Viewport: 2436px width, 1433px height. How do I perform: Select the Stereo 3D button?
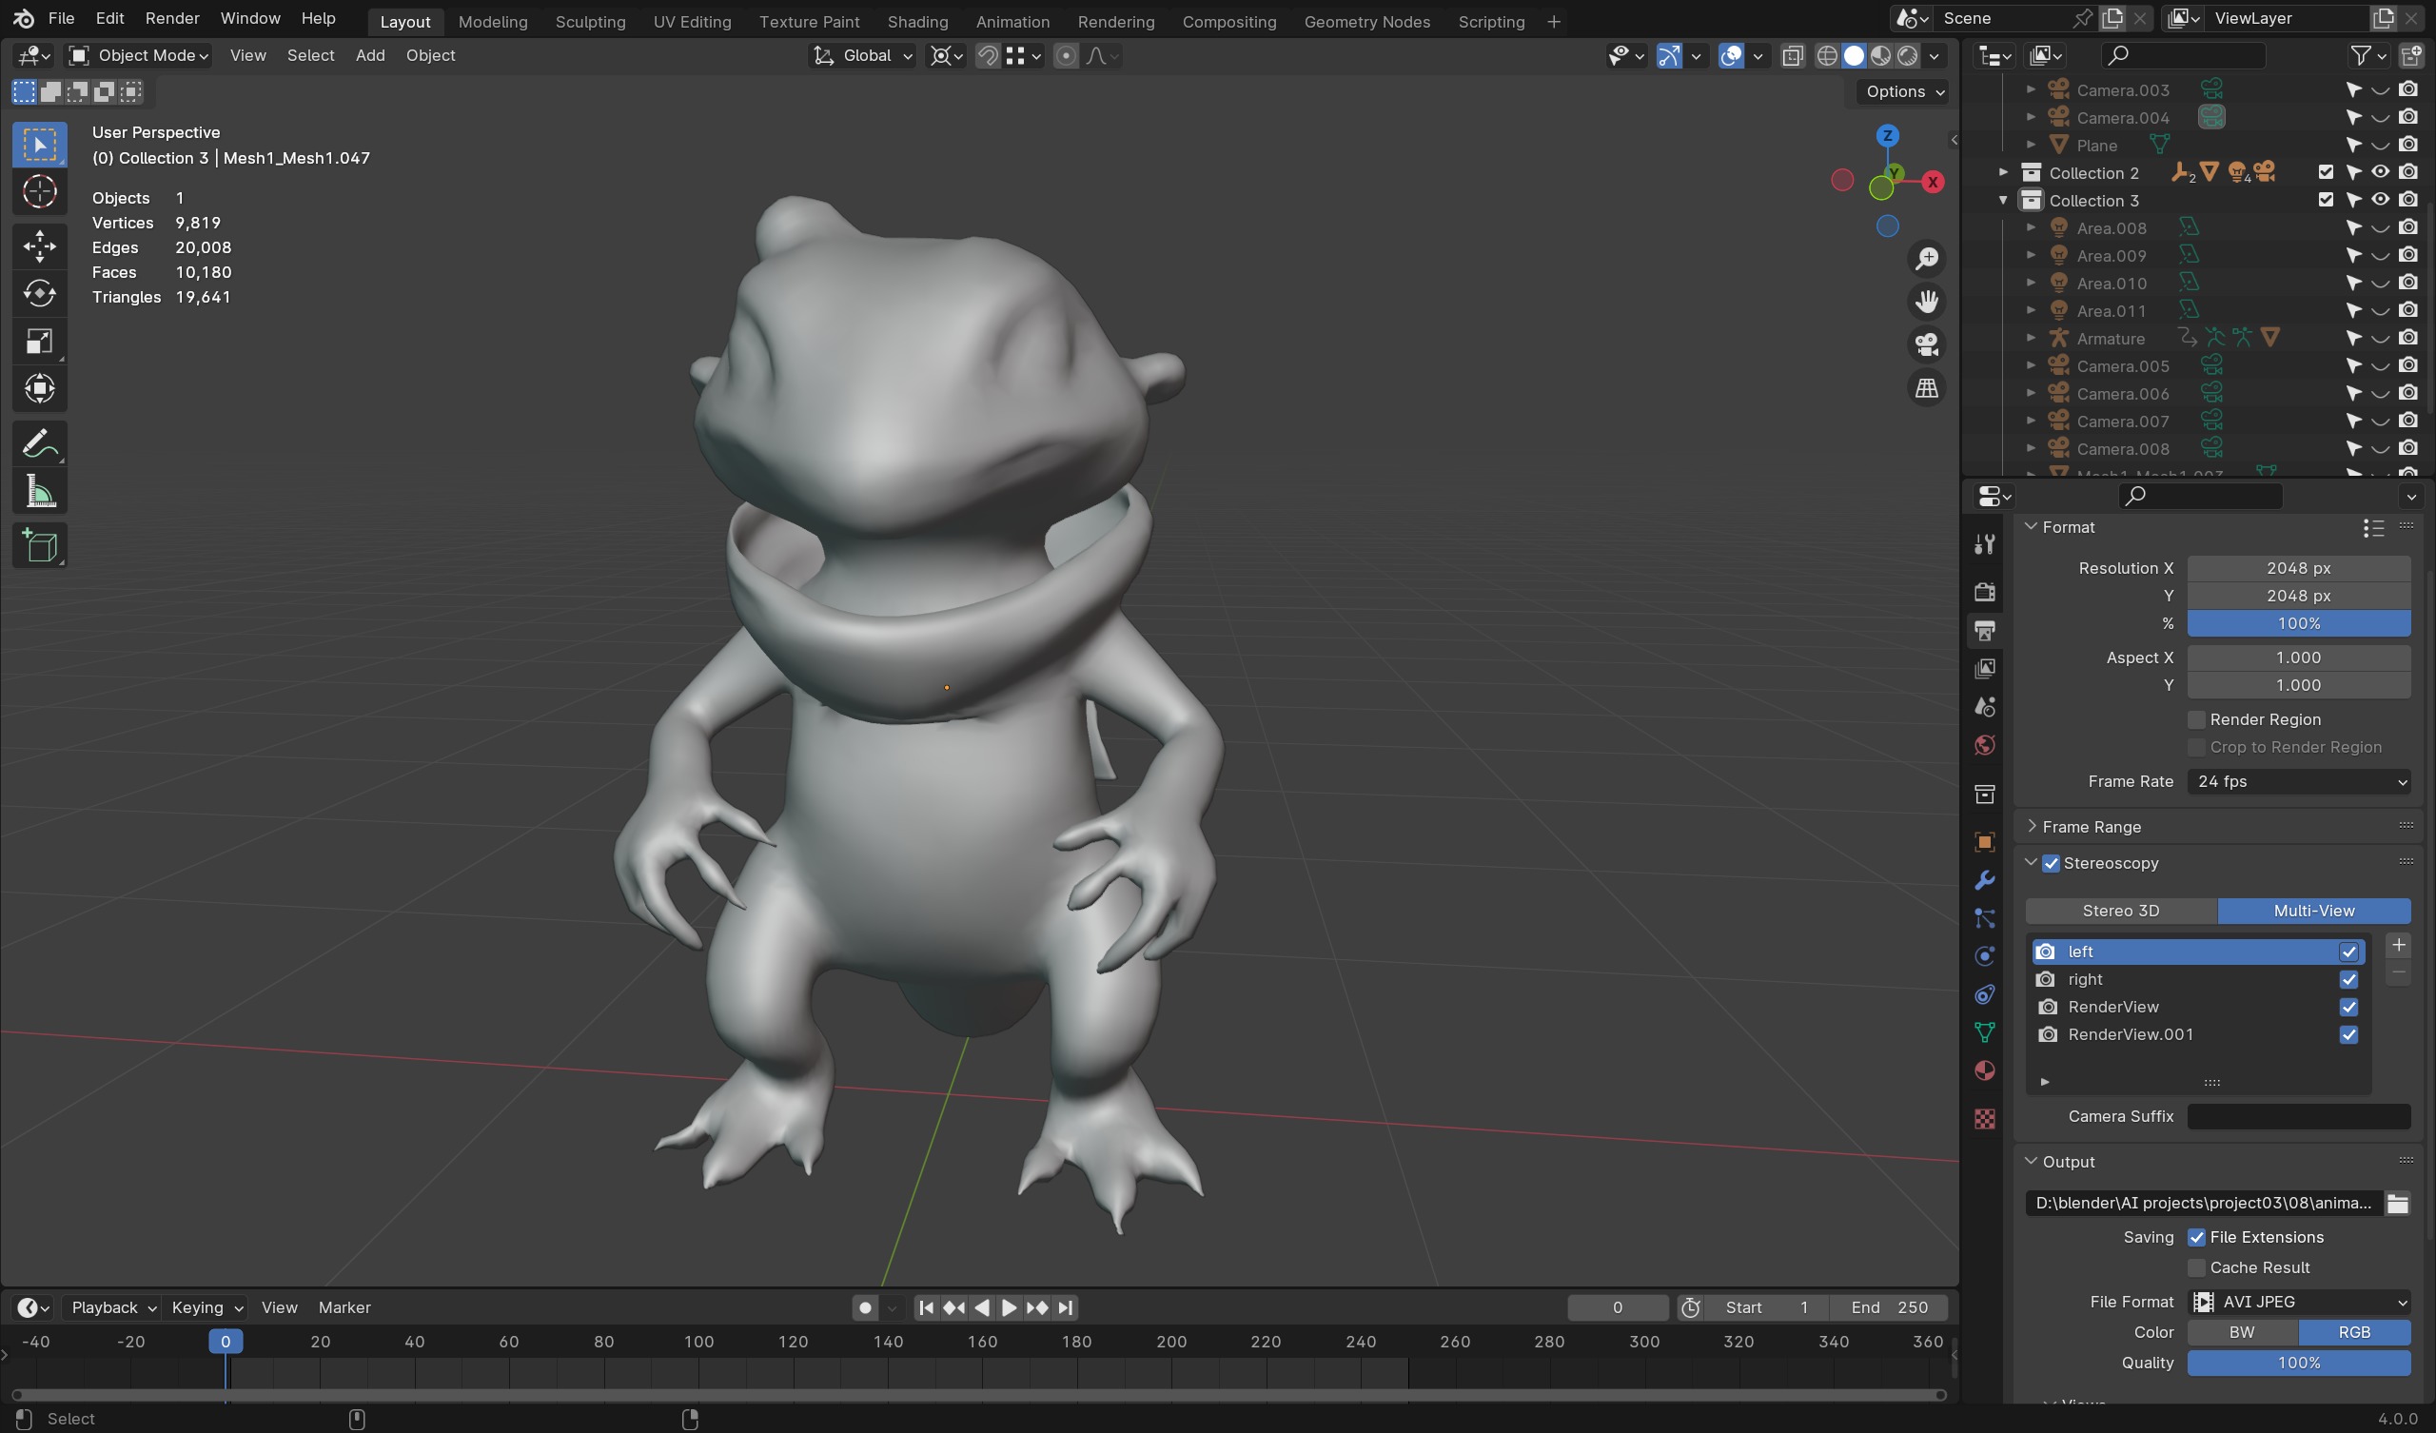pyautogui.click(x=2121, y=911)
